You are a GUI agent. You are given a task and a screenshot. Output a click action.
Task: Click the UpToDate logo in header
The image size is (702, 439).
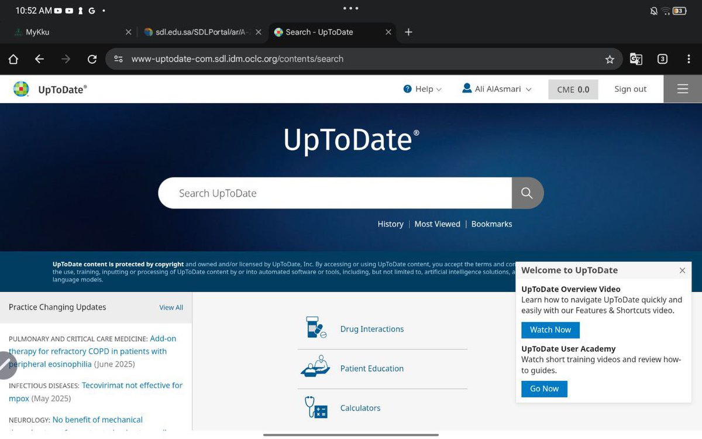click(50, 90)
